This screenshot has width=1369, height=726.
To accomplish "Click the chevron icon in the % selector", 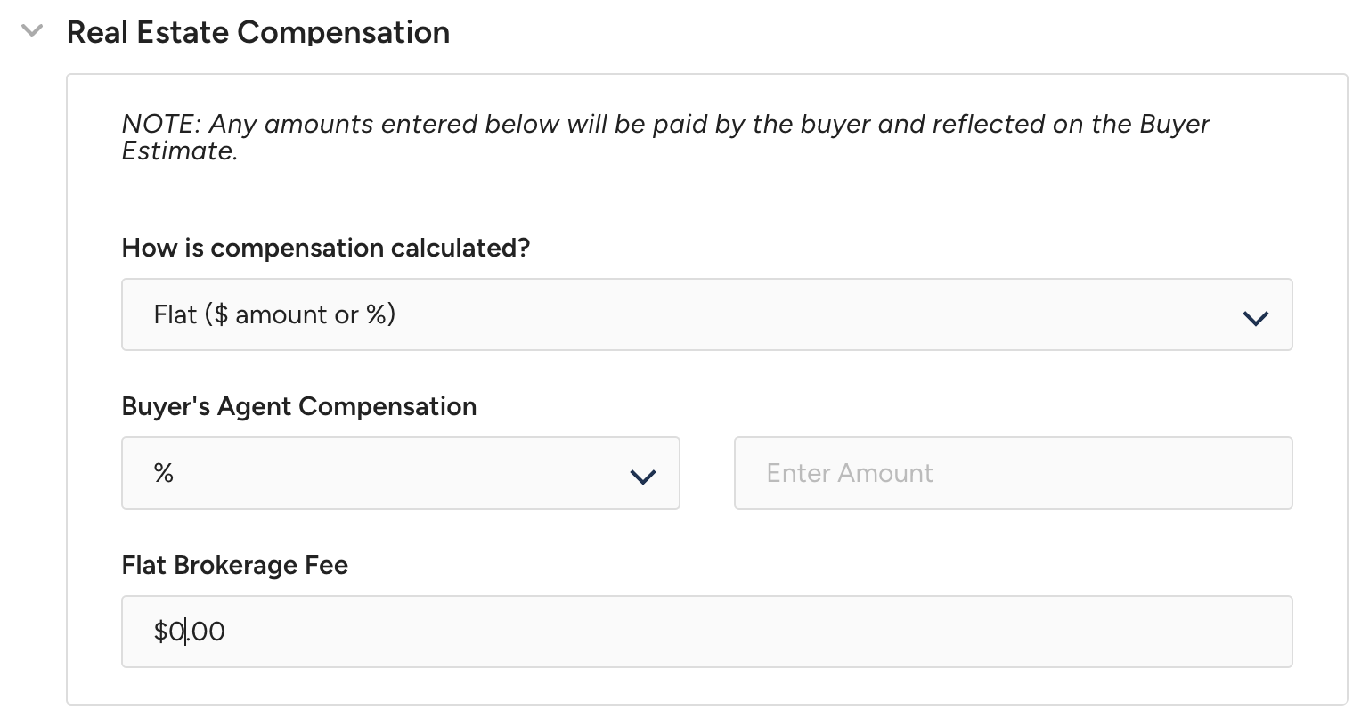I will click(x=642, y=477).
